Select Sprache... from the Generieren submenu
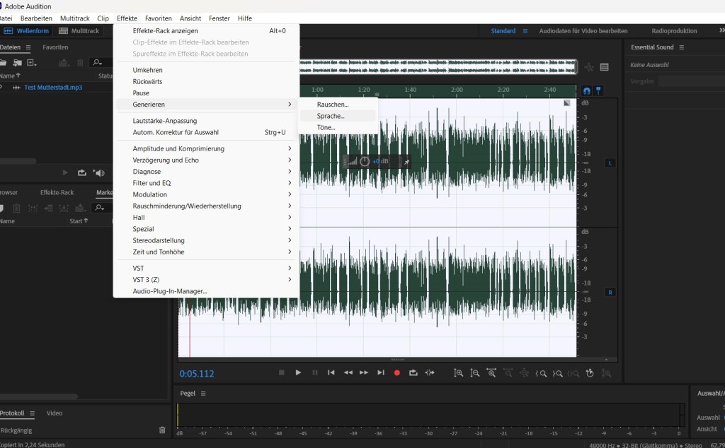Screen dimensions: 725x448 pyautogui.click(x=331, y=116)
